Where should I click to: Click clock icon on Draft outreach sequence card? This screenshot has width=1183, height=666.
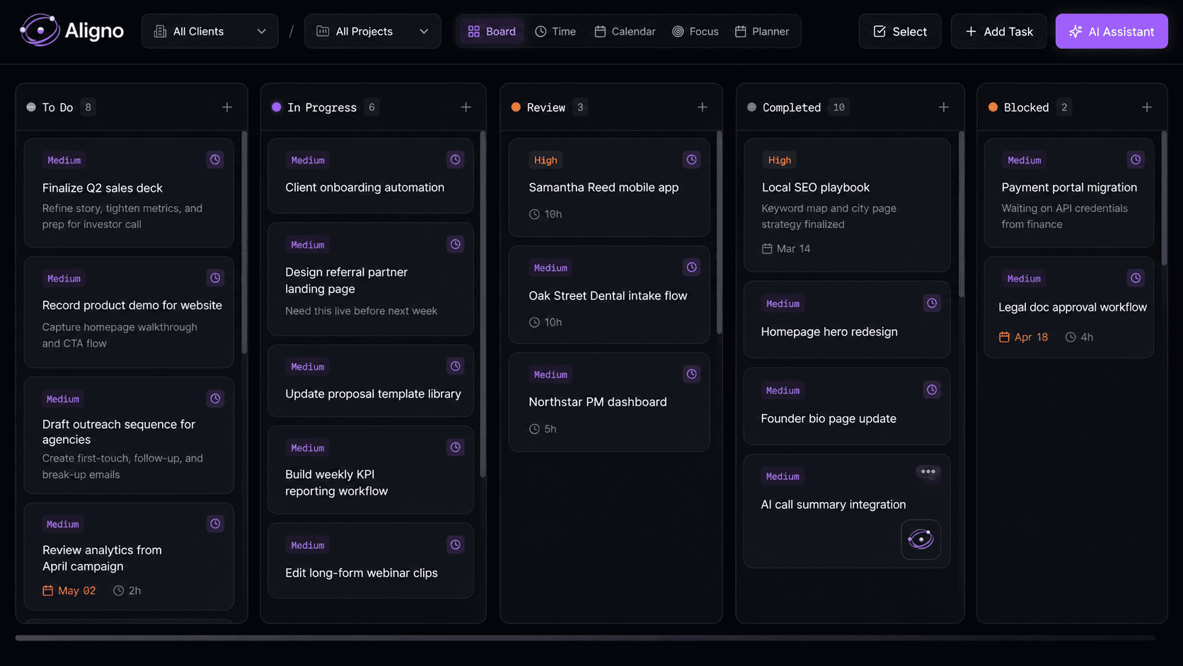(x=215, y=398)
